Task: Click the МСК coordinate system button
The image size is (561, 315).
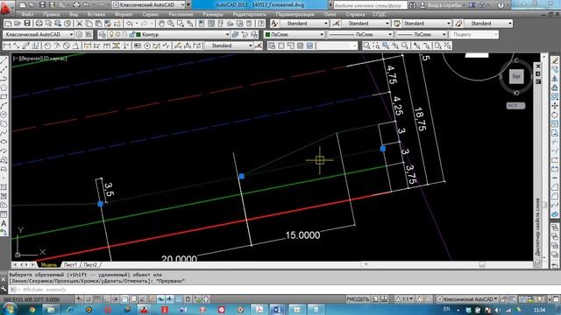Action: (515, 106)
